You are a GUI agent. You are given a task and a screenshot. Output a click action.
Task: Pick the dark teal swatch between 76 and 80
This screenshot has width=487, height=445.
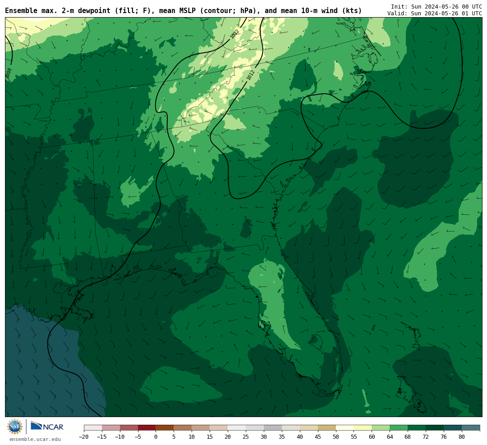point(453,428)
